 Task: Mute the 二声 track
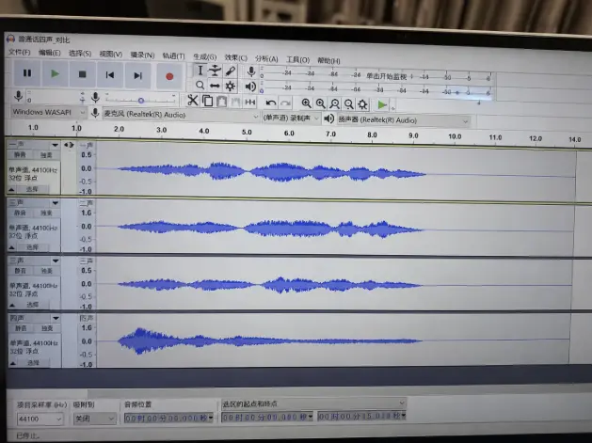click(20, 213)
